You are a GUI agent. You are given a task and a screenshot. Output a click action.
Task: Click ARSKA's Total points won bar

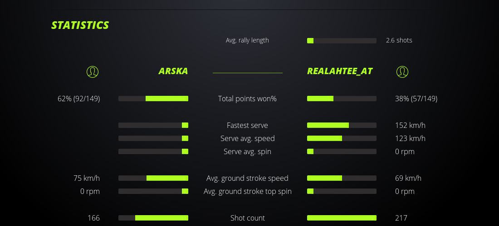(153, 99)
